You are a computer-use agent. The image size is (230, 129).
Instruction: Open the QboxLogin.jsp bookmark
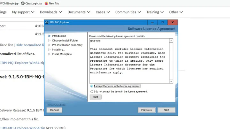click(32, 4)
